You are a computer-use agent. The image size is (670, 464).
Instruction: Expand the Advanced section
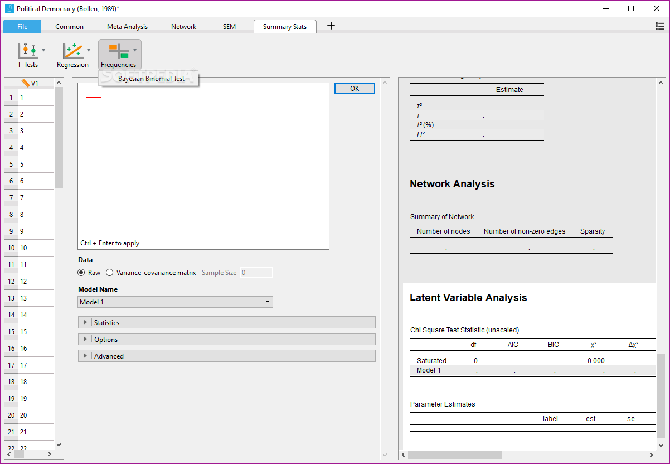coord(227,356)
